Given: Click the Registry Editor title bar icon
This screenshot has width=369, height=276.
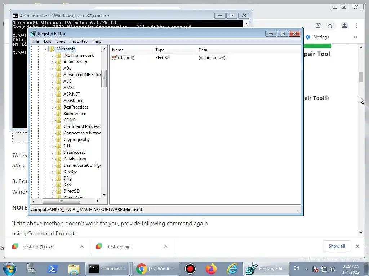Looking at the screenshot, I should [x=34, y=33].
